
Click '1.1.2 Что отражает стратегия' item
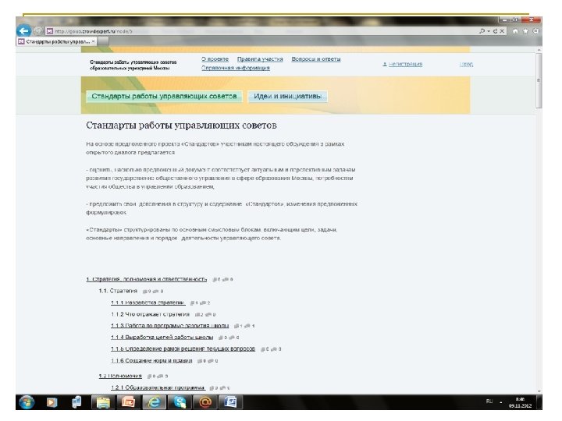click(x=150, y=314)
